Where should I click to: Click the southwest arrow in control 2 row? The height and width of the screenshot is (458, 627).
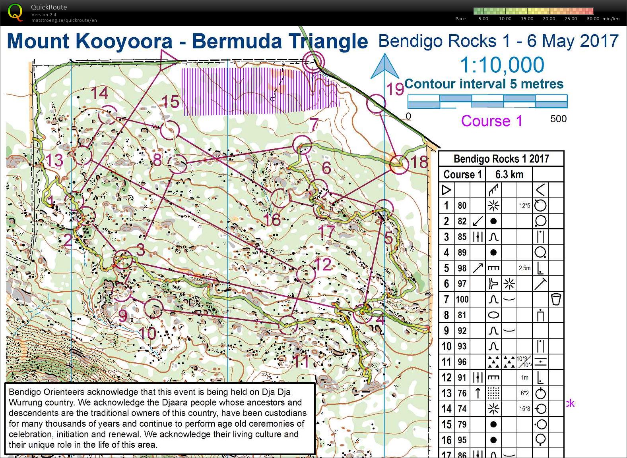coord(478,221)
